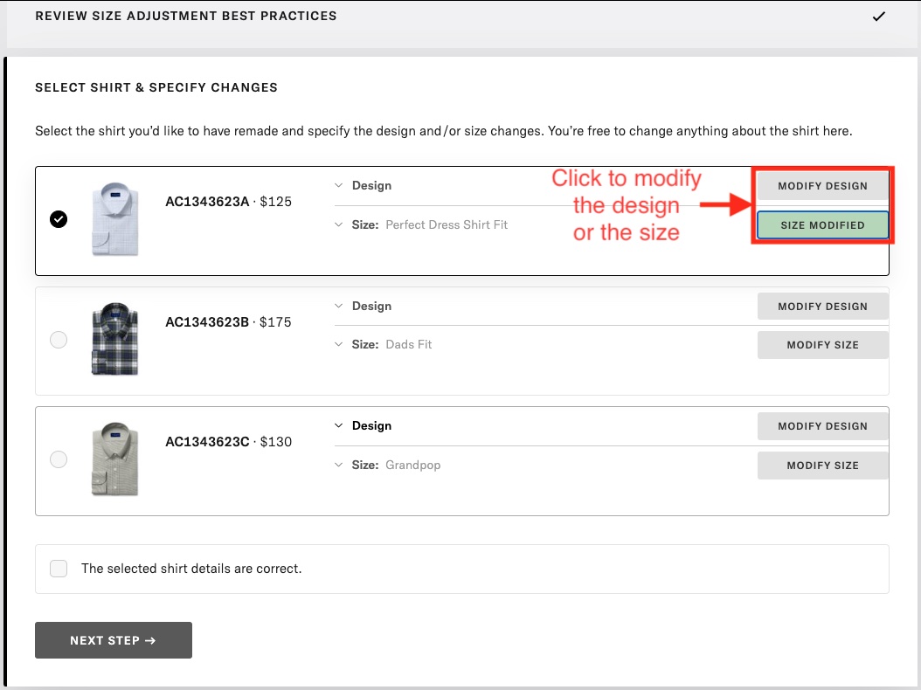Click the green Size Modified button

pyautogui.click(x=822, y=225)
